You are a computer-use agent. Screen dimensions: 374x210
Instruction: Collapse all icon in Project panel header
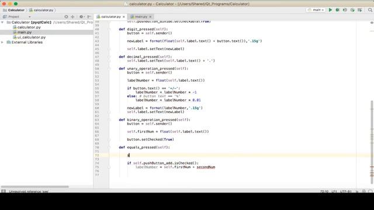(x=72, y=17)
